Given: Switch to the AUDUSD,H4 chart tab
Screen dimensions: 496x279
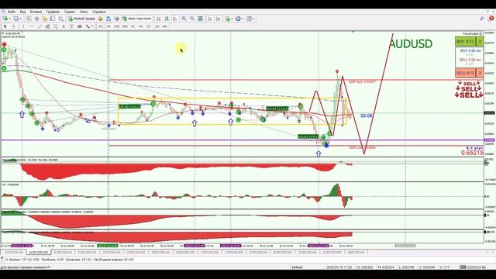Looking at the screenshot, I should point(14,252).
